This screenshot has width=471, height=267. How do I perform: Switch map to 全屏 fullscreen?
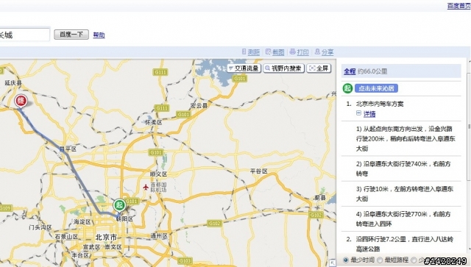pos(319,68)
